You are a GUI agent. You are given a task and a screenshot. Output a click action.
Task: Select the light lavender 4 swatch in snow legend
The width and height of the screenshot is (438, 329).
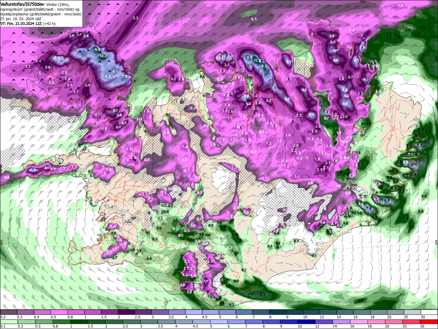tap(194, 312)
